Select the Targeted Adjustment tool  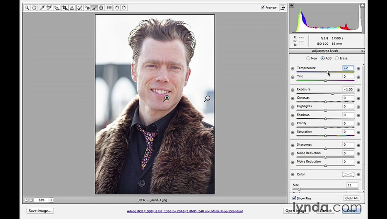pos(57,8)
